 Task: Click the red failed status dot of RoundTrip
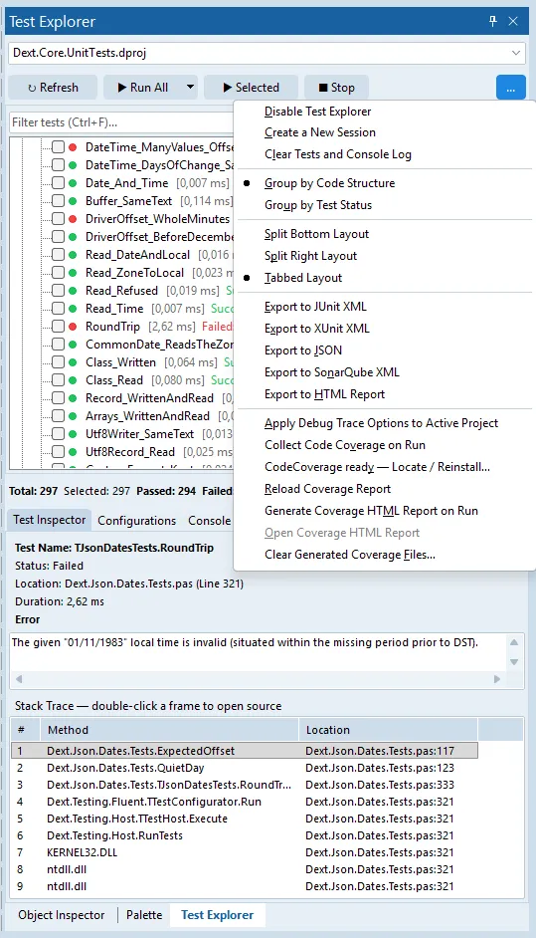pyautogui.click(x=73, y=327)
